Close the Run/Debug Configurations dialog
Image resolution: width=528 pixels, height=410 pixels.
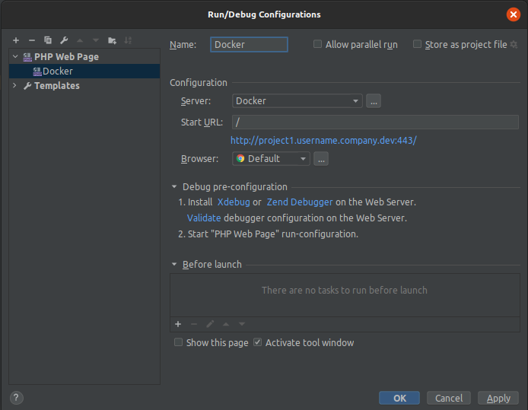tap(514, 14)
